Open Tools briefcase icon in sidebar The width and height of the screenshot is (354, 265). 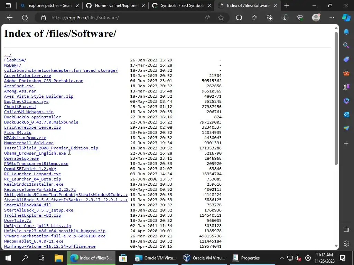point(346,73)
